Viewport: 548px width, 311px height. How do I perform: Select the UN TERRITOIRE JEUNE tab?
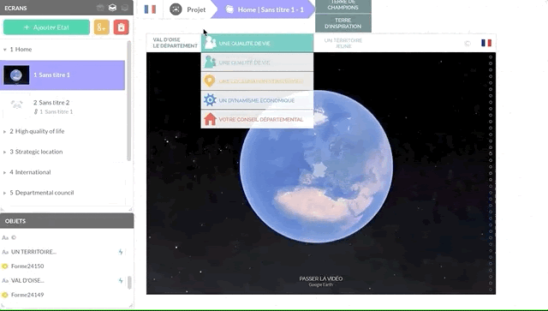pos(343,43)
